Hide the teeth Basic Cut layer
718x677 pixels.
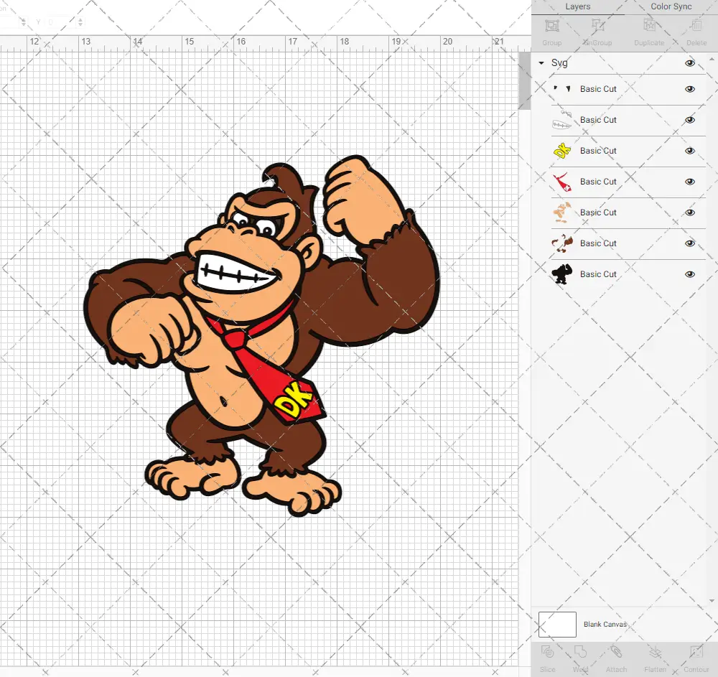point(689,120)
